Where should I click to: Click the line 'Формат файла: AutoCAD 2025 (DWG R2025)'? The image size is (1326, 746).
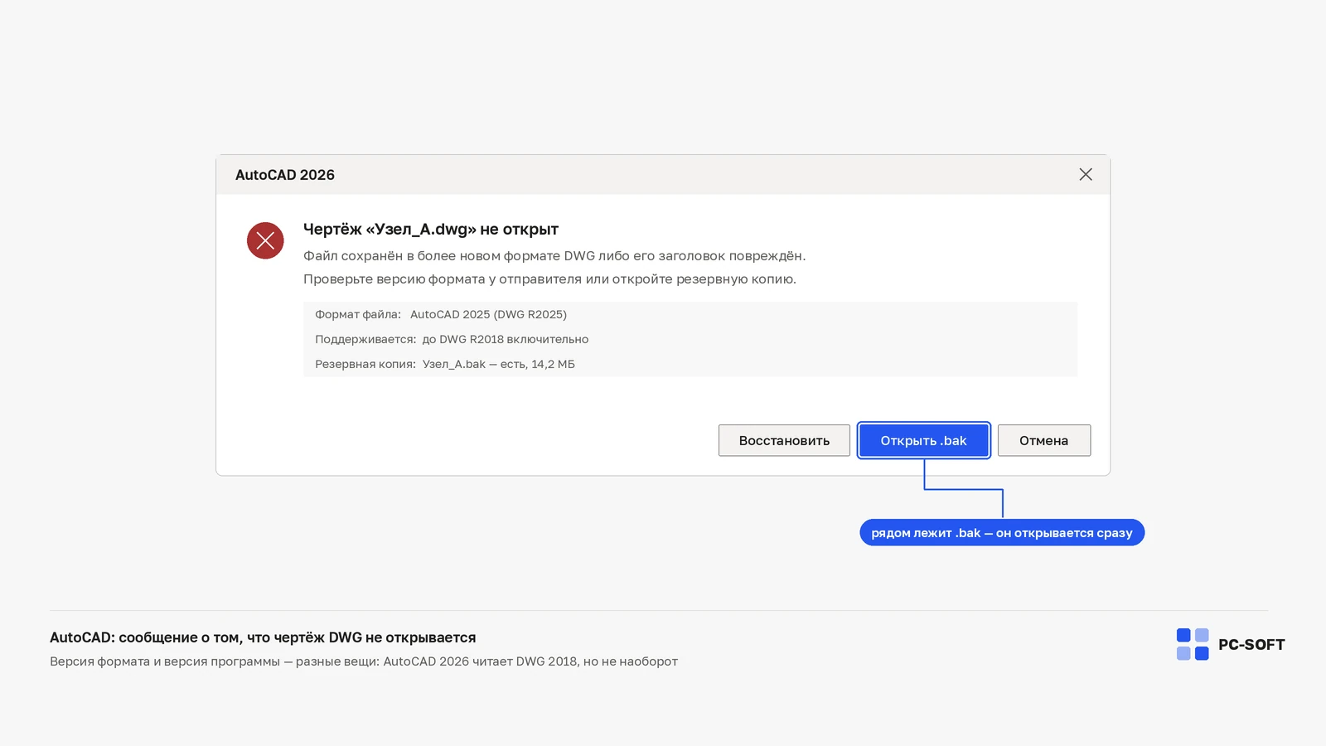coord(441,314)
